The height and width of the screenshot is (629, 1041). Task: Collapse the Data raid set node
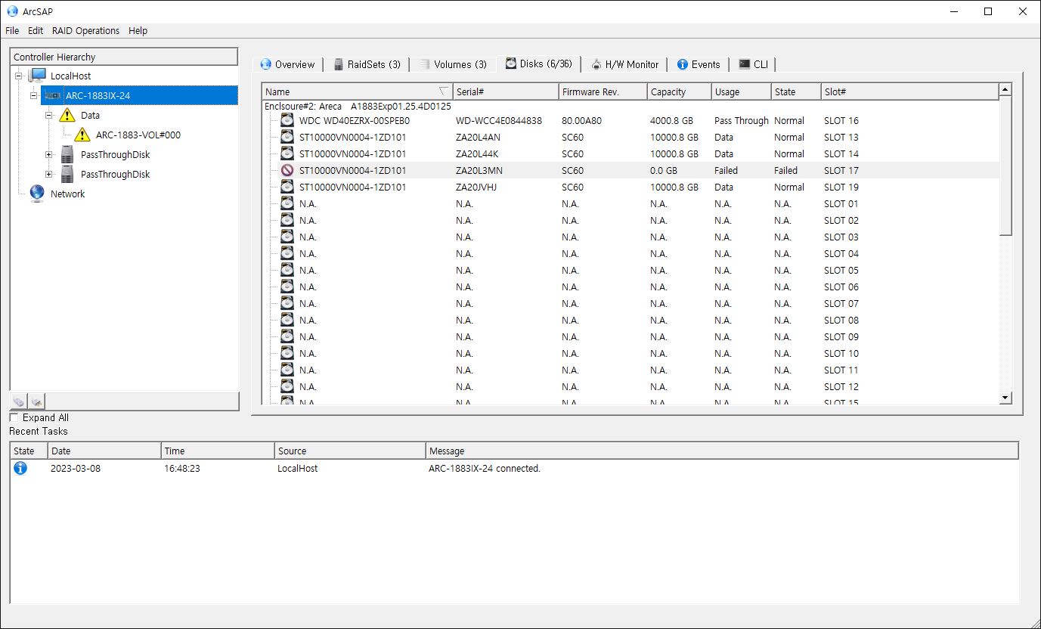pos(49,115)
